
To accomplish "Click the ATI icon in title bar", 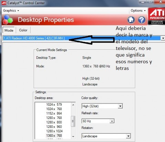I will coord(4,3).
